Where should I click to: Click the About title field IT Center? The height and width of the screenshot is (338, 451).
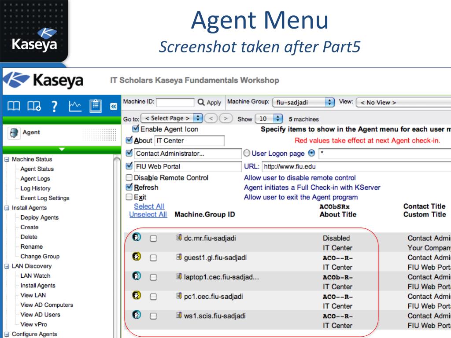point(189,140)
